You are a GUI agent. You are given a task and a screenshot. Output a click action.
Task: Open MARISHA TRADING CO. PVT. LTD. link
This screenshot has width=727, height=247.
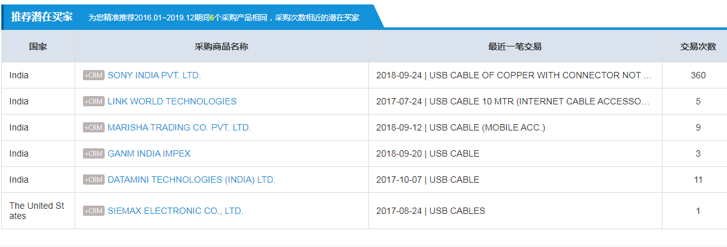tap(179, 128)
